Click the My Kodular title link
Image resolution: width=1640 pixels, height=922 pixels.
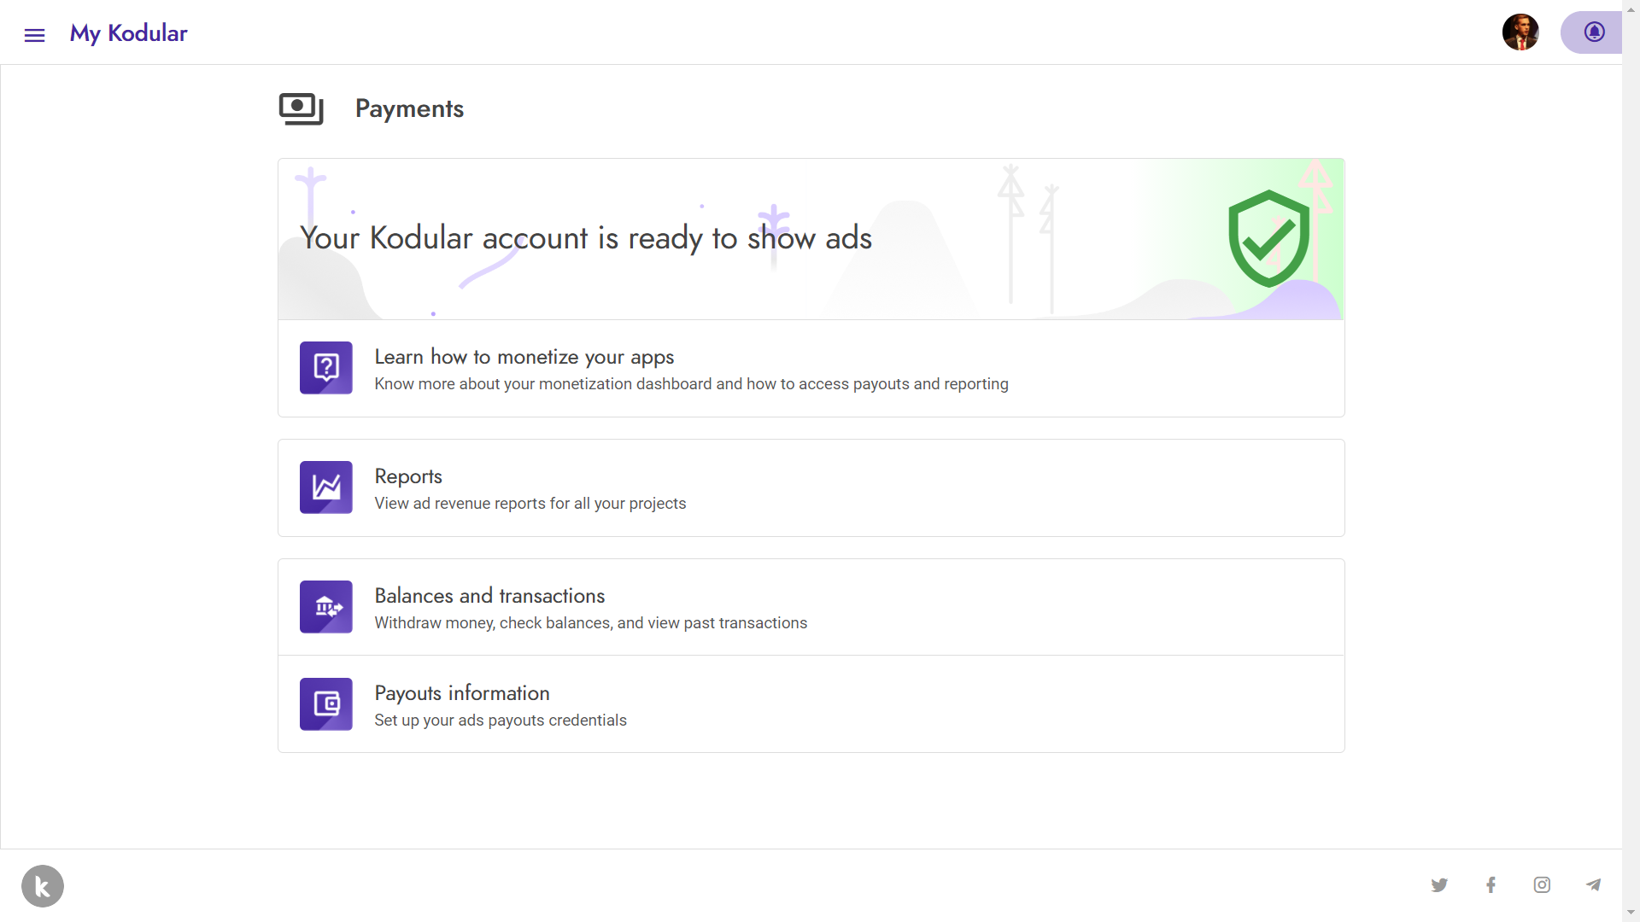point(128,33)
